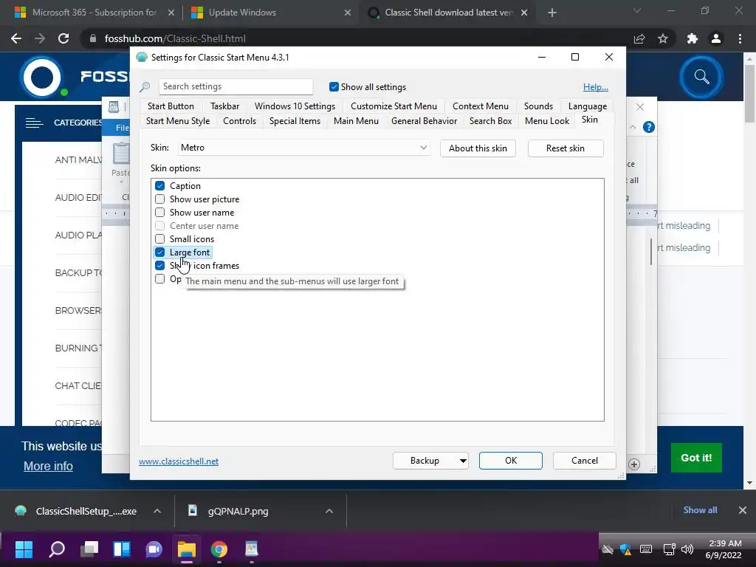
Task: Open the Categories hamburger menu icon
Action: 34,123
